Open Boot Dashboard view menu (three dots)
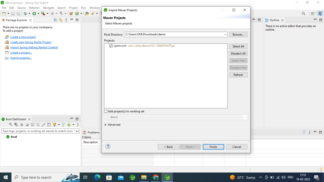 pos(78,124)
